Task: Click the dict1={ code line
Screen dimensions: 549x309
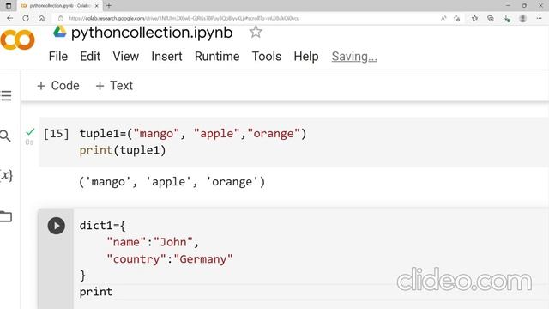Action: tap(102, 225)
